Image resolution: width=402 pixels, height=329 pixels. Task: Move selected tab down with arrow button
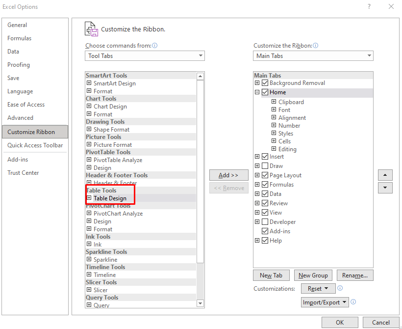pyautogui.click(x=385, y=188)
